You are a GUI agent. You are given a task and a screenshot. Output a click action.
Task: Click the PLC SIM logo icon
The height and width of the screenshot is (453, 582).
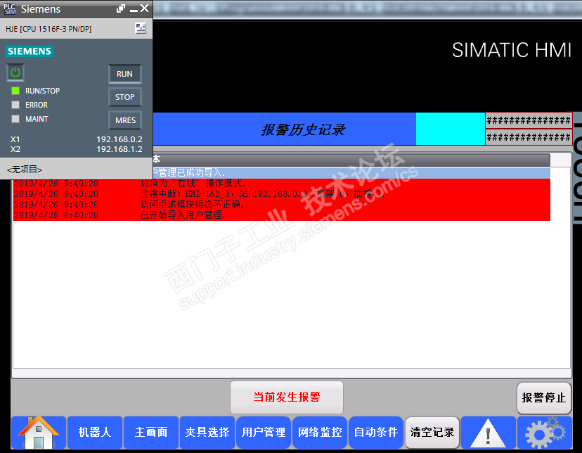click(x=10, y=8)
